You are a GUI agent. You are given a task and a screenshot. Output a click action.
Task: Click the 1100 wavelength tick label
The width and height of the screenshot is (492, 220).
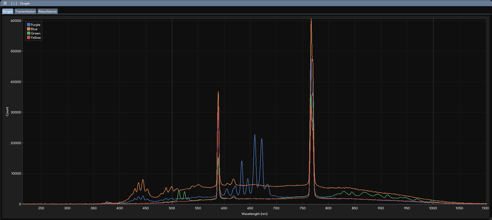point(485,208)
